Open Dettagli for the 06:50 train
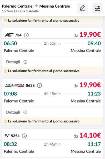This screenshot has width=105, height=159. point(13,62)
